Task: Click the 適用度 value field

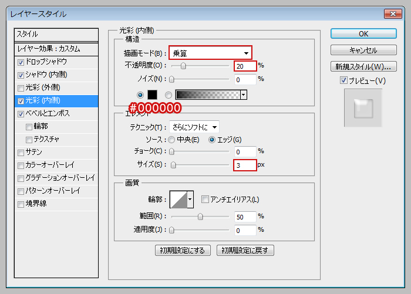Action: (245, 231)
